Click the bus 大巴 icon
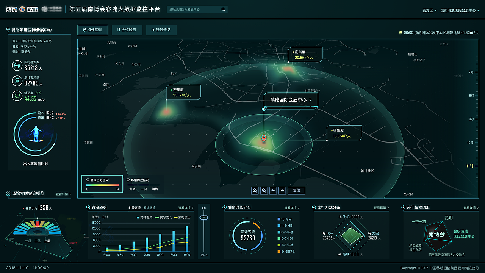The height and width of the screenshot is (273, 485). [x=369, y=233]
